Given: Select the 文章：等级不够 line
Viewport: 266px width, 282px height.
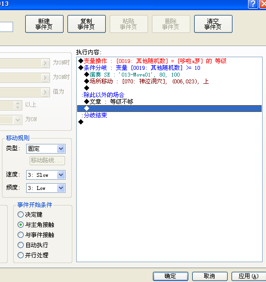Looking at the screenshot, I should (x=169, y=102).
